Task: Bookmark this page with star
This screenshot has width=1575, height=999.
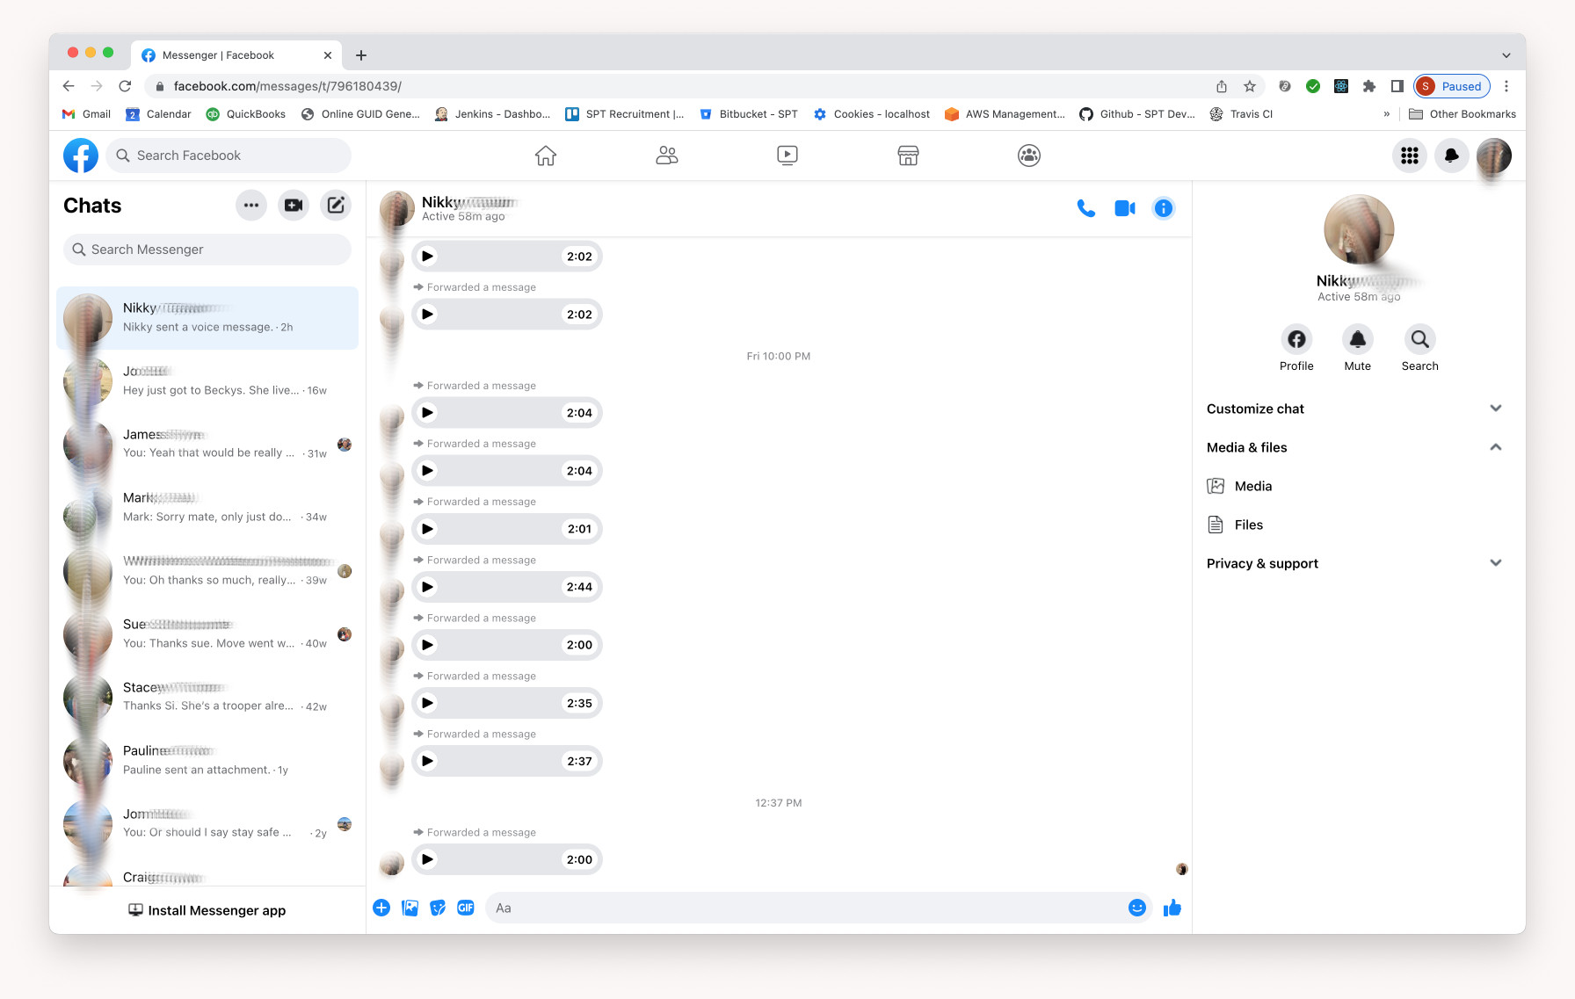Action: pyautogui.click(x=1250, y=86)
